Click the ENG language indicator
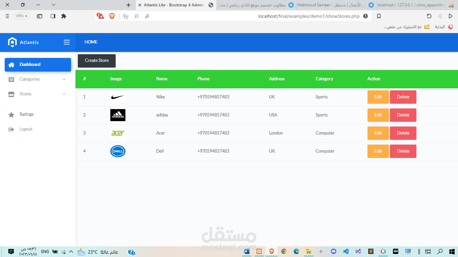458x257 pixels. pyautogui.click(x=45, y=252)
